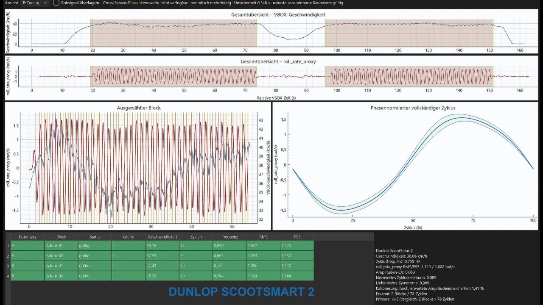Select Zyklen cell 34 in row 2

pos(196,256)
